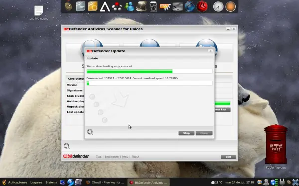Click the file download progress bar

click(149, 83)
